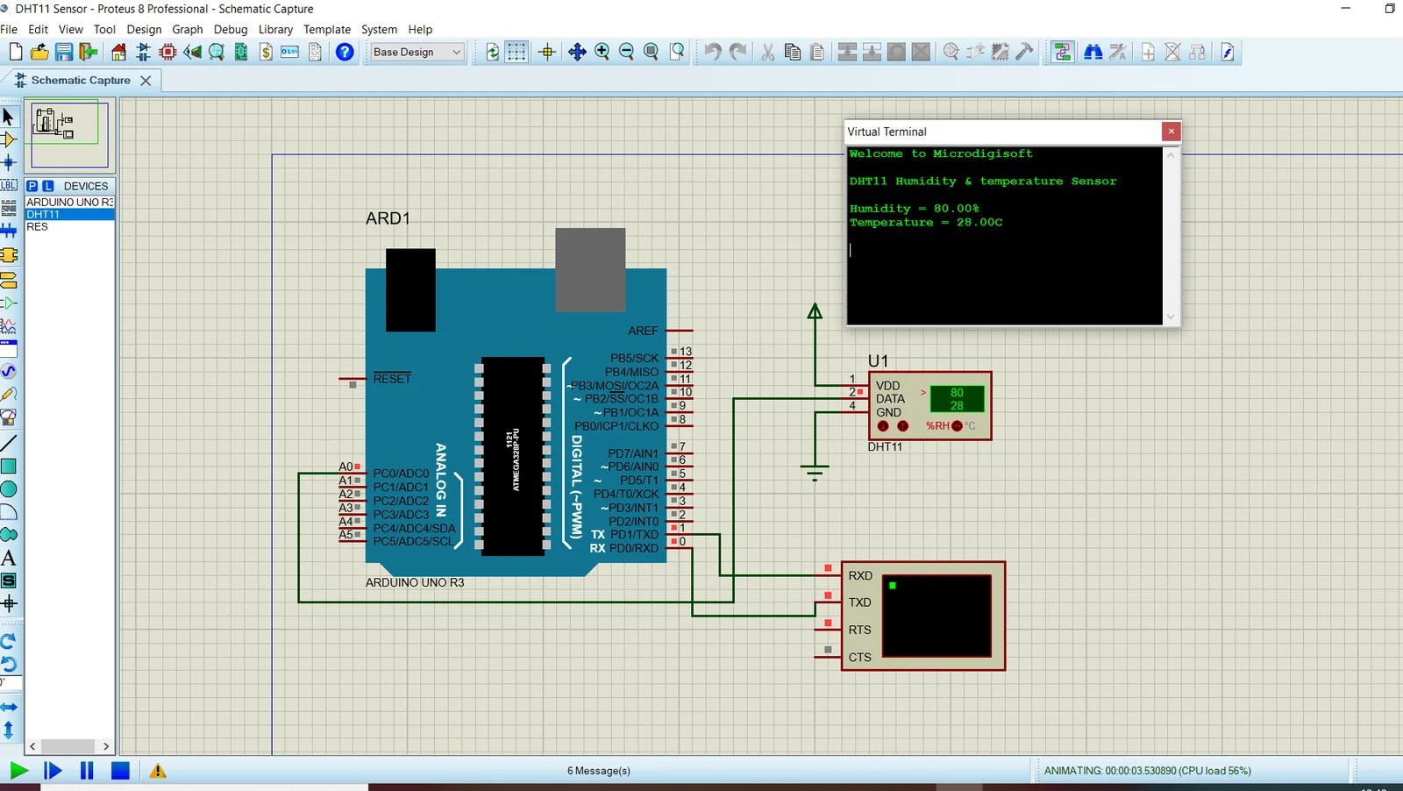Click the P pick devices button
The height and width of the screenshot is (791, 1403).
pyautogui.click(x=32, y=186)
